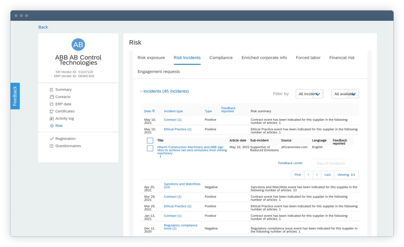Open the Jan 13 Contract (1) incident
This screenshot has width=404, height=247.
click(x=173, y=216)
